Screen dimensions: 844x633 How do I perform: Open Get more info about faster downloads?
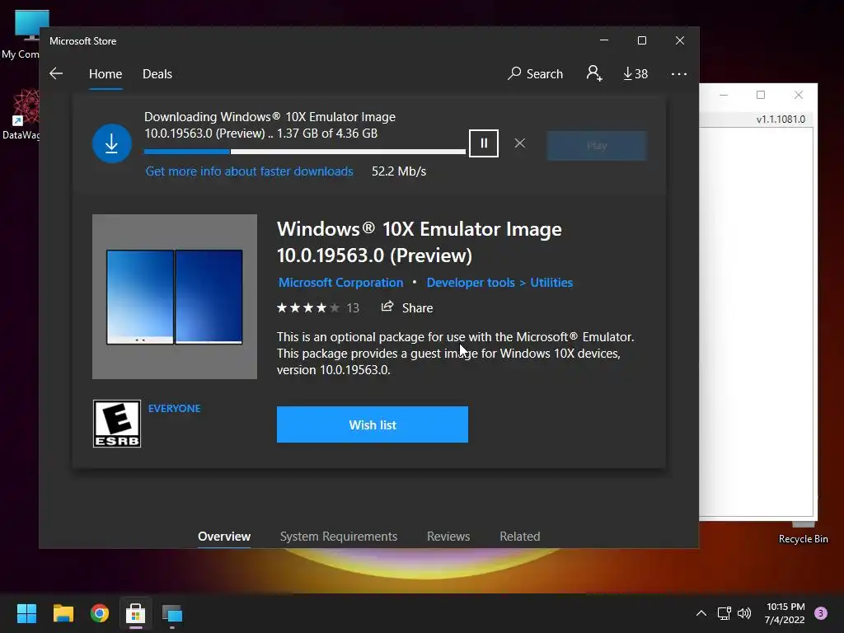pyautogui.click(x=249, y=171)
